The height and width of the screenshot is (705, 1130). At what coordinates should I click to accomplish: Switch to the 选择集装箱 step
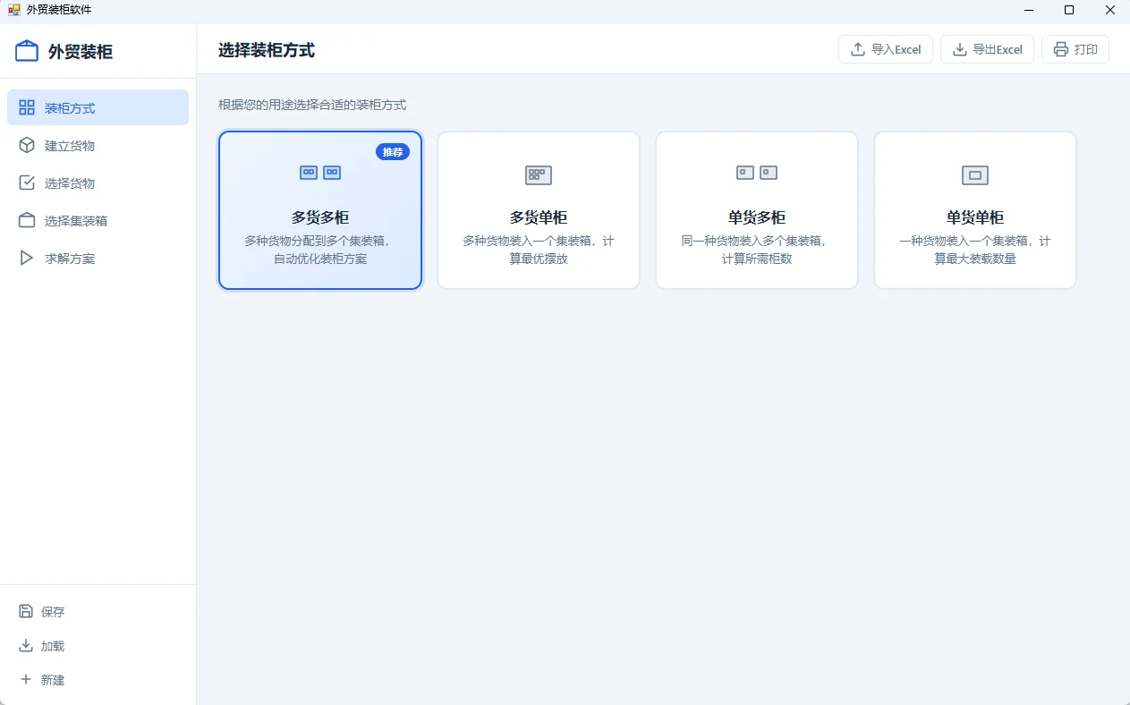(x=98, y=220)
